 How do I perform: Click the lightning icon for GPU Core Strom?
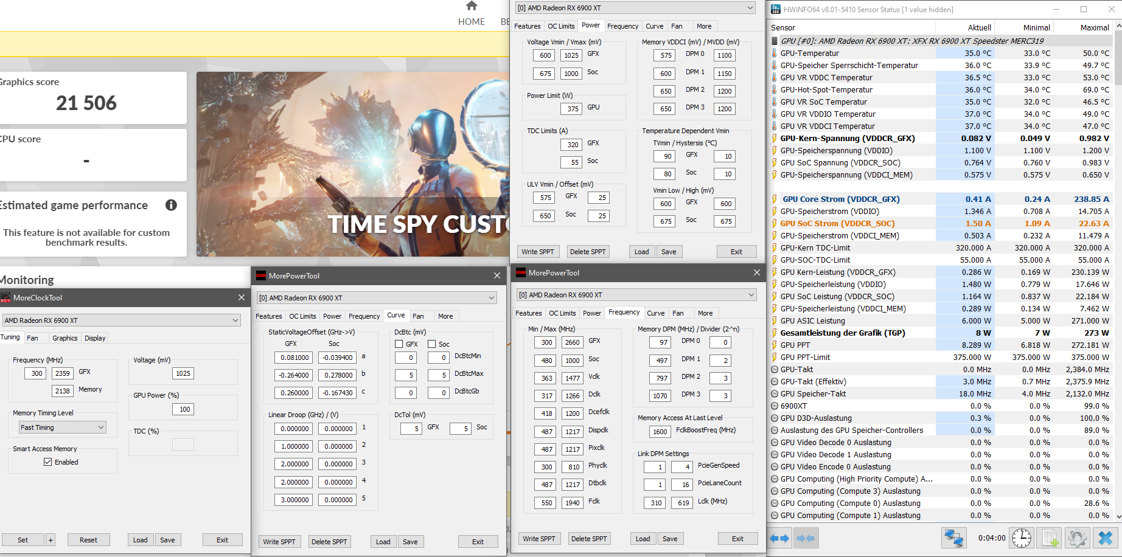tap(775, 199)
